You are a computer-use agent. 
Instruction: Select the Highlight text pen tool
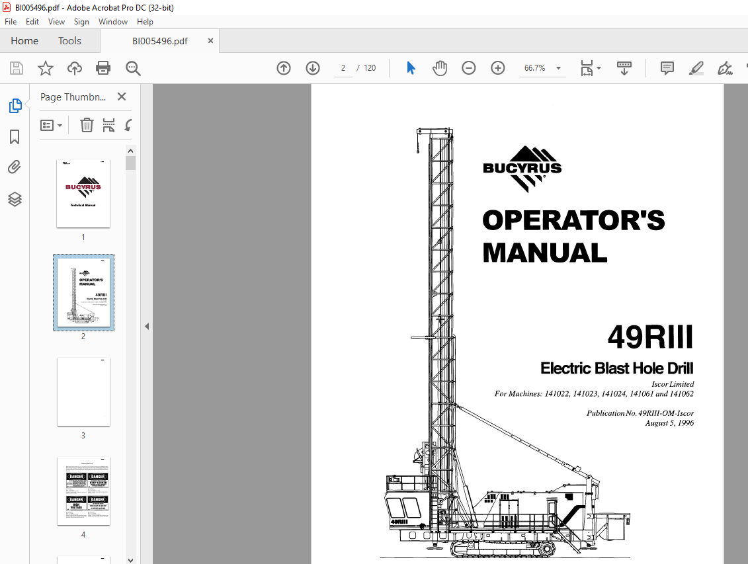pos(696,68)
